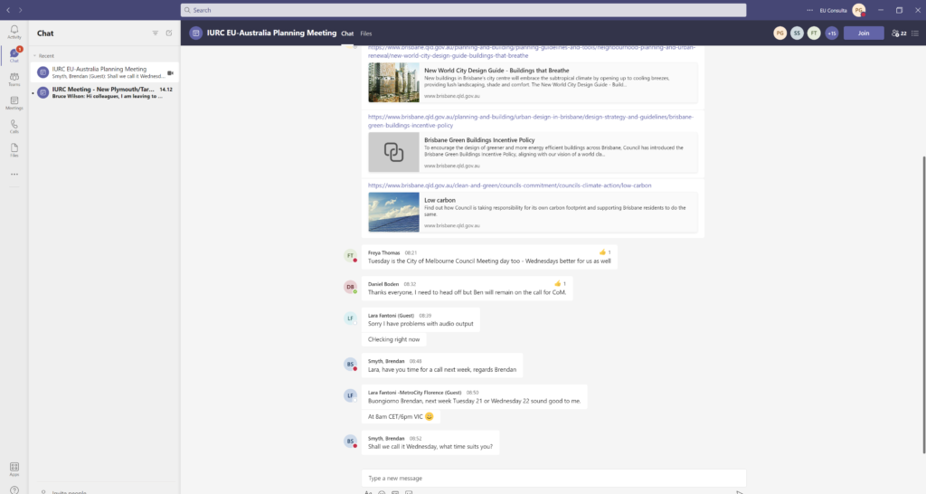
Task: Open Files from the left sidebar
Action: [x=14, y=149]
